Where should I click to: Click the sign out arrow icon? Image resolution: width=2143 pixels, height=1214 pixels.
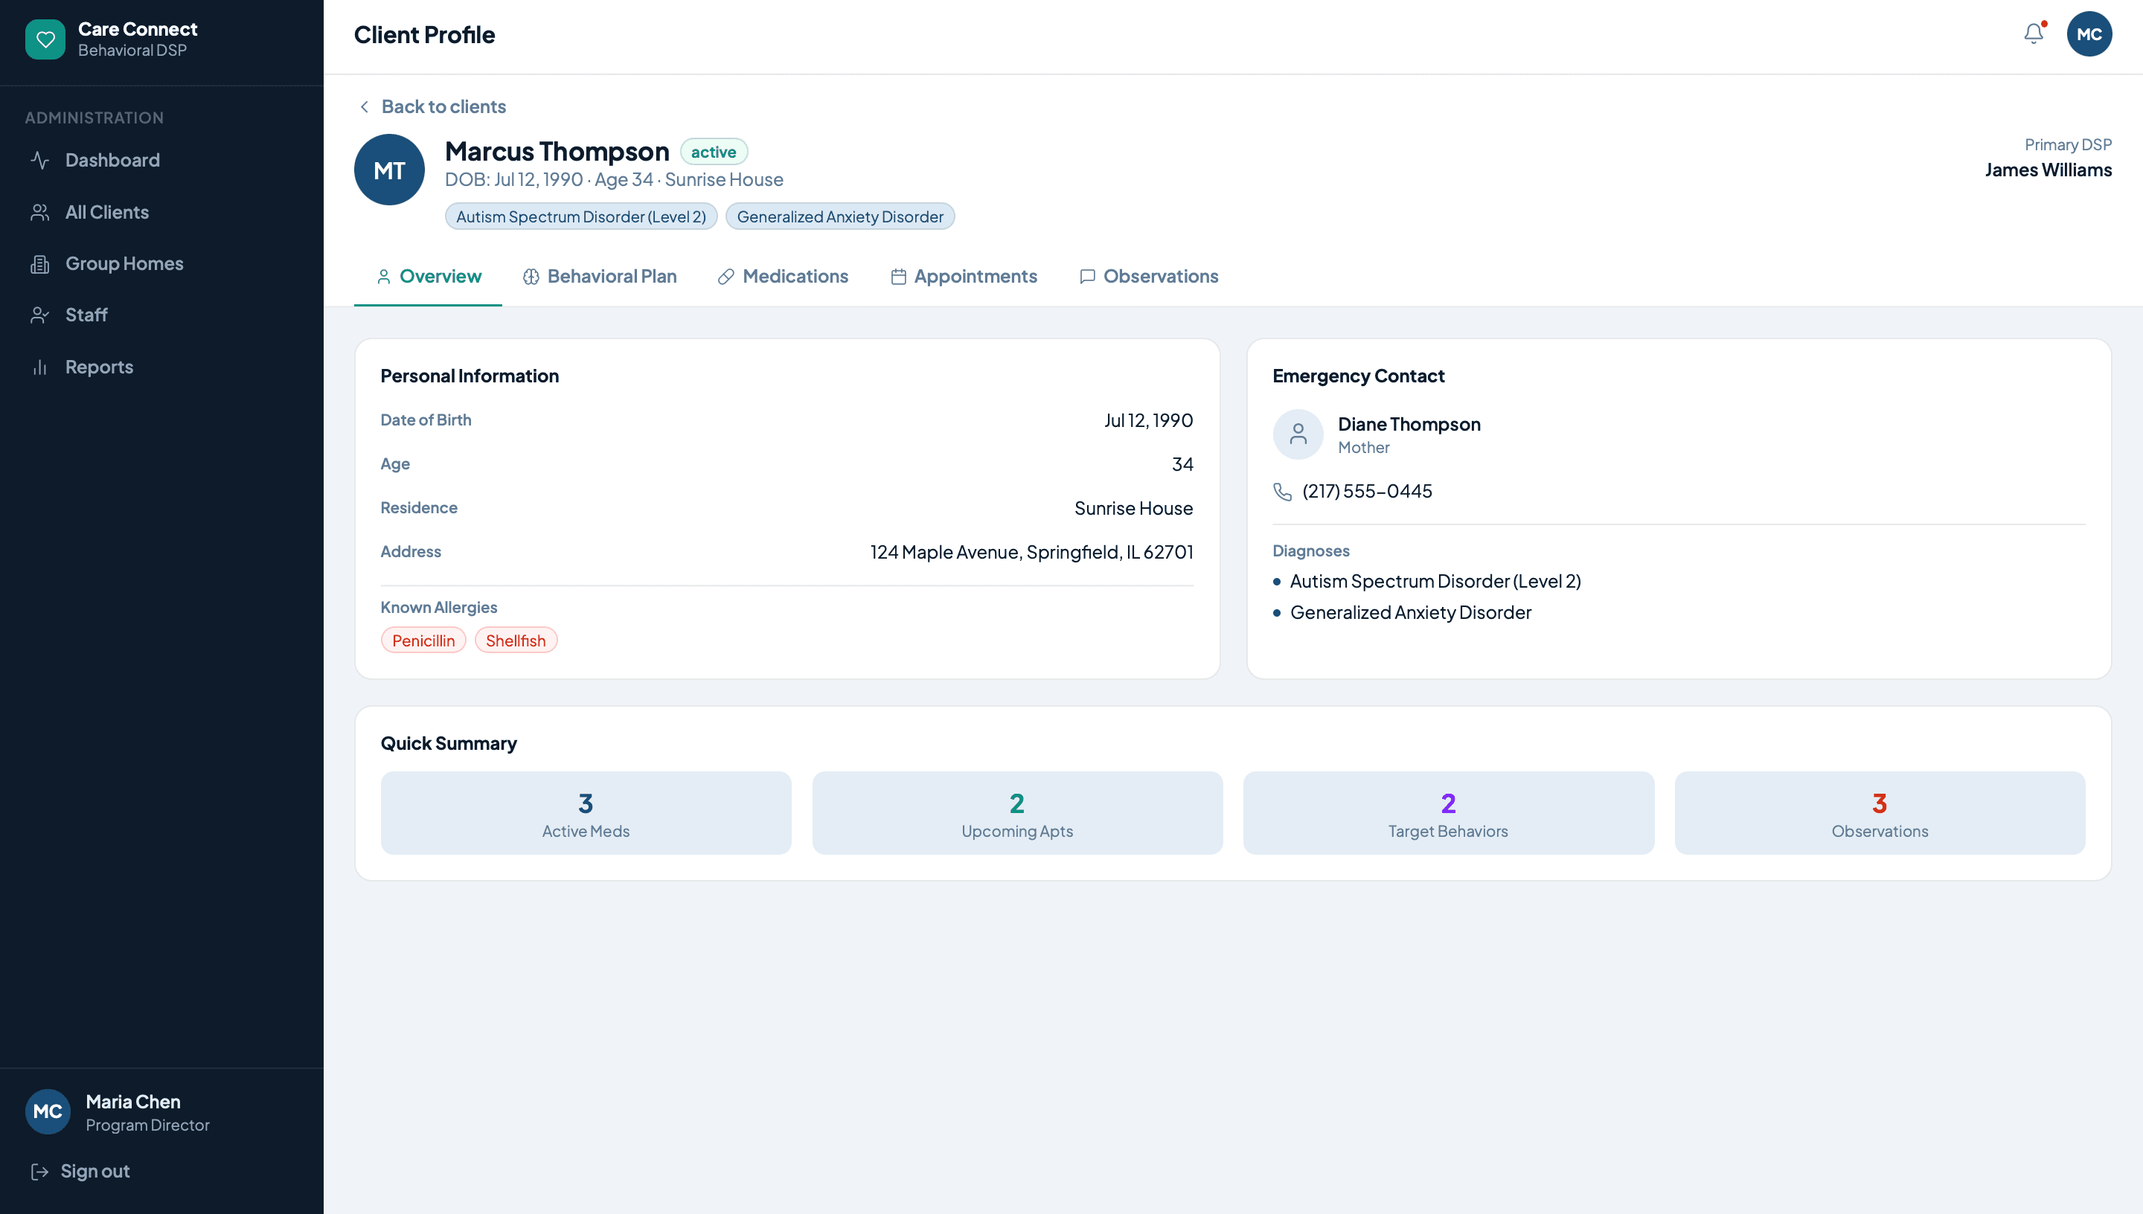[x=39, y=1172]
